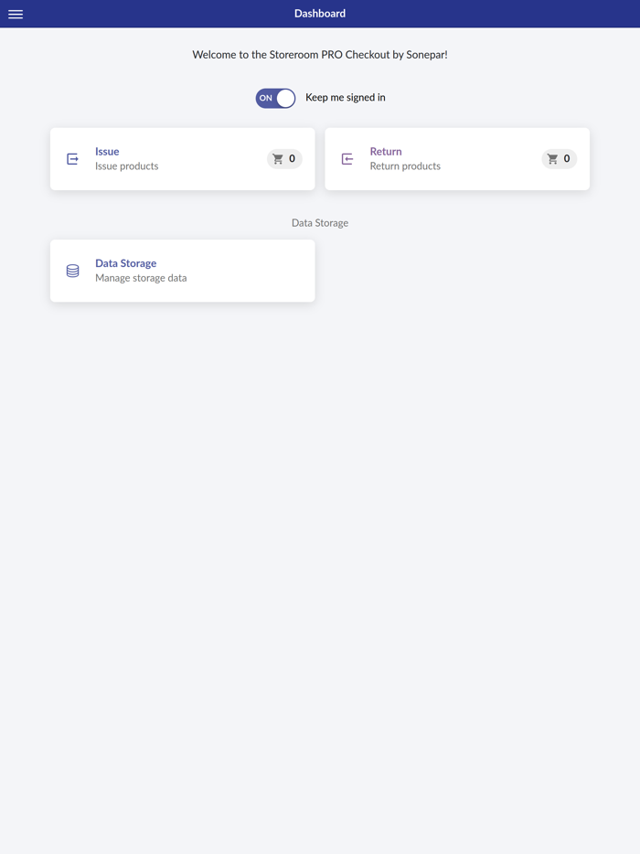Click the Issue products export icon
The width and height of the screenshot is (640, 854).
[72, 158]
